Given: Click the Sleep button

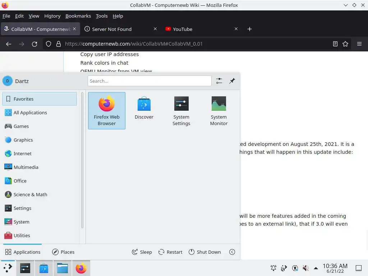Looking at the screenshot, I should (x=142, y=252).
